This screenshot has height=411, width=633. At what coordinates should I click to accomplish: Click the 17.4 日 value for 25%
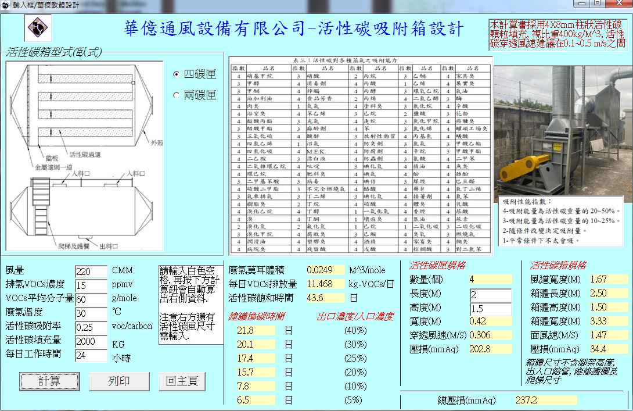point(256,358)
